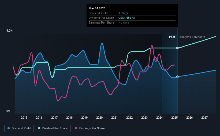Viewport: 220px width, 136px height.
Task: Click the Mar 14 2025 tooltip date
Action: [97, 8]
